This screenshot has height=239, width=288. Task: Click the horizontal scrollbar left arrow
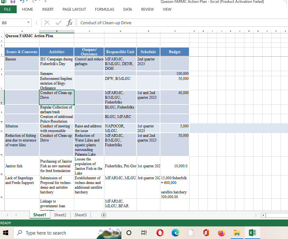[263, 215]
